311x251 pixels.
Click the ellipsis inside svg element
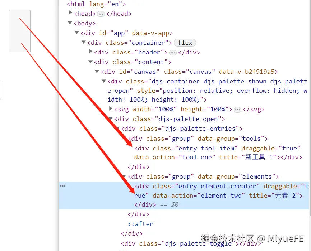pos(237,110)
